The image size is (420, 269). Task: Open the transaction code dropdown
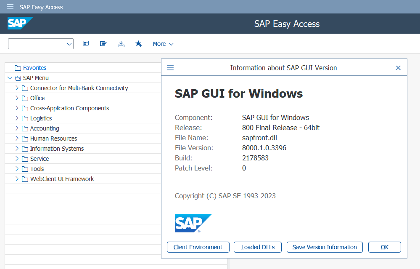[x=69, y=43]
